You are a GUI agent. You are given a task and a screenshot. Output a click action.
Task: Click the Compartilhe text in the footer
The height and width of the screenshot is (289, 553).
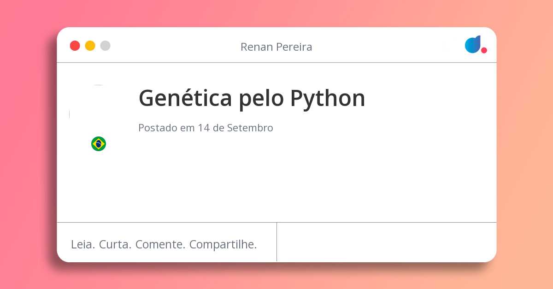pos(223,245)
